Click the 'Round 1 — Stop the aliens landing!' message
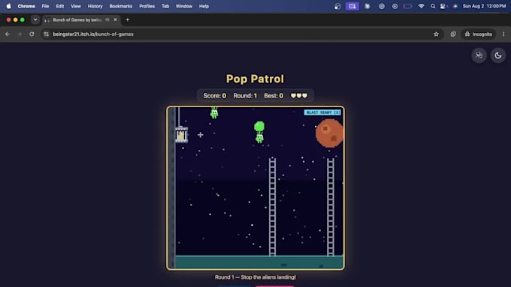This screenshot has height=287, width=511. 255,277
